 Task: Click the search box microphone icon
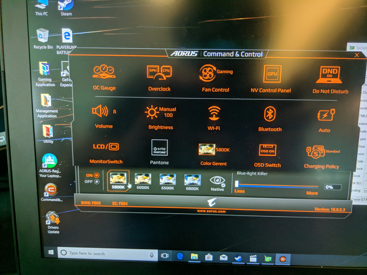point(152,255)
